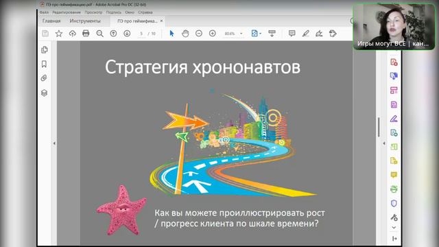
Task: Open the purple file tool icon
Action: [x=394, y=105]
